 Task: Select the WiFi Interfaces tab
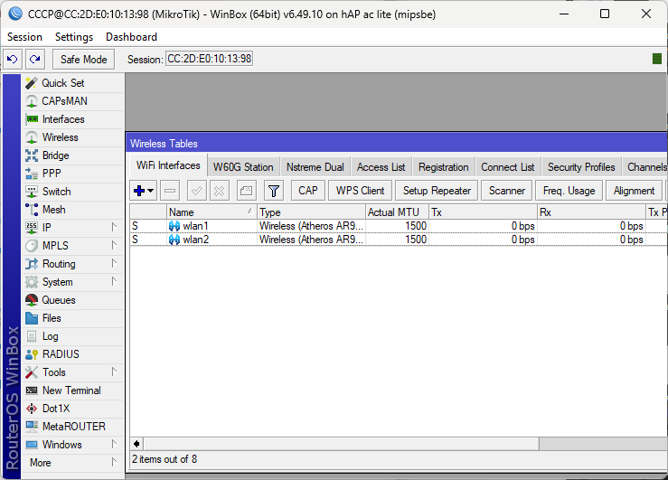tap(168, 165)
